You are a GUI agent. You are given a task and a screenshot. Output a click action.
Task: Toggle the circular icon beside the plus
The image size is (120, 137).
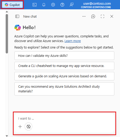pyautogui.click(x=28, y=127)
